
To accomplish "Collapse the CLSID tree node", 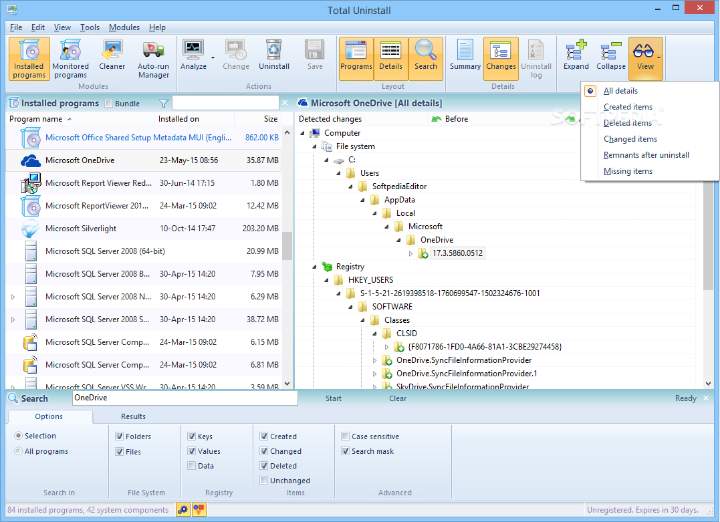I will tap(374, 334).
